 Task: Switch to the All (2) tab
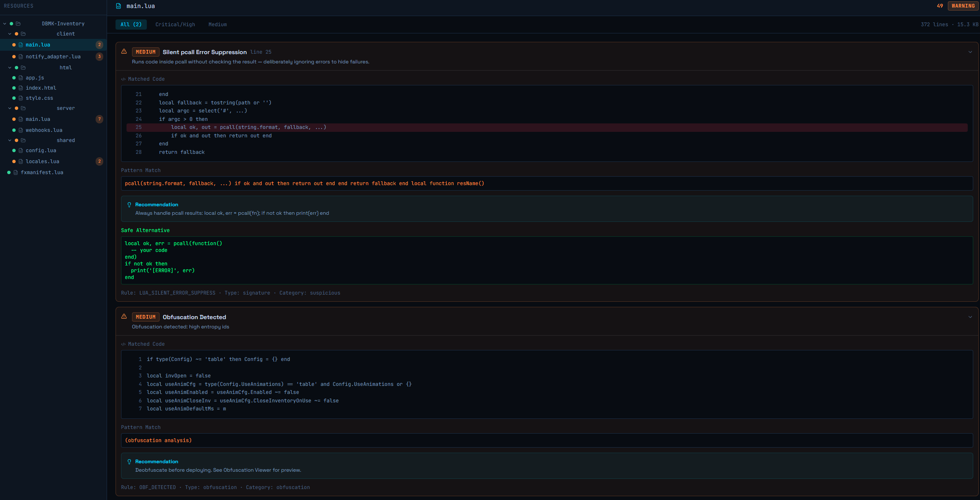(131, 25)
